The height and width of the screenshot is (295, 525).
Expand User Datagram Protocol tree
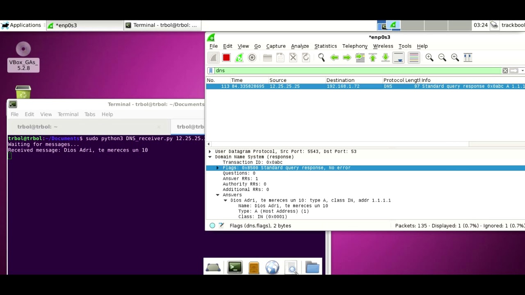coord(210,152)
